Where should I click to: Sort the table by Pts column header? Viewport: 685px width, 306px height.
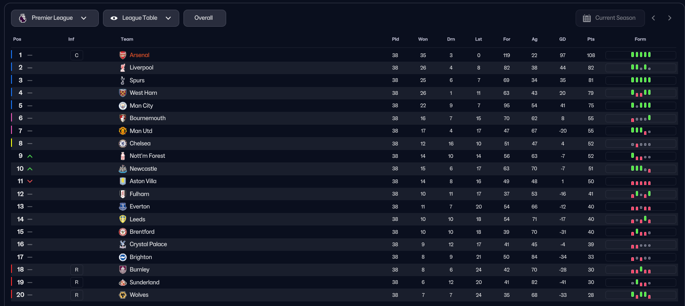591,40
